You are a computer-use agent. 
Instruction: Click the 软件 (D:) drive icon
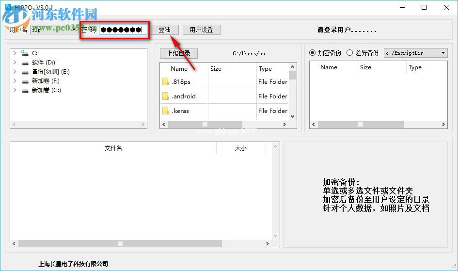point(25,63)
